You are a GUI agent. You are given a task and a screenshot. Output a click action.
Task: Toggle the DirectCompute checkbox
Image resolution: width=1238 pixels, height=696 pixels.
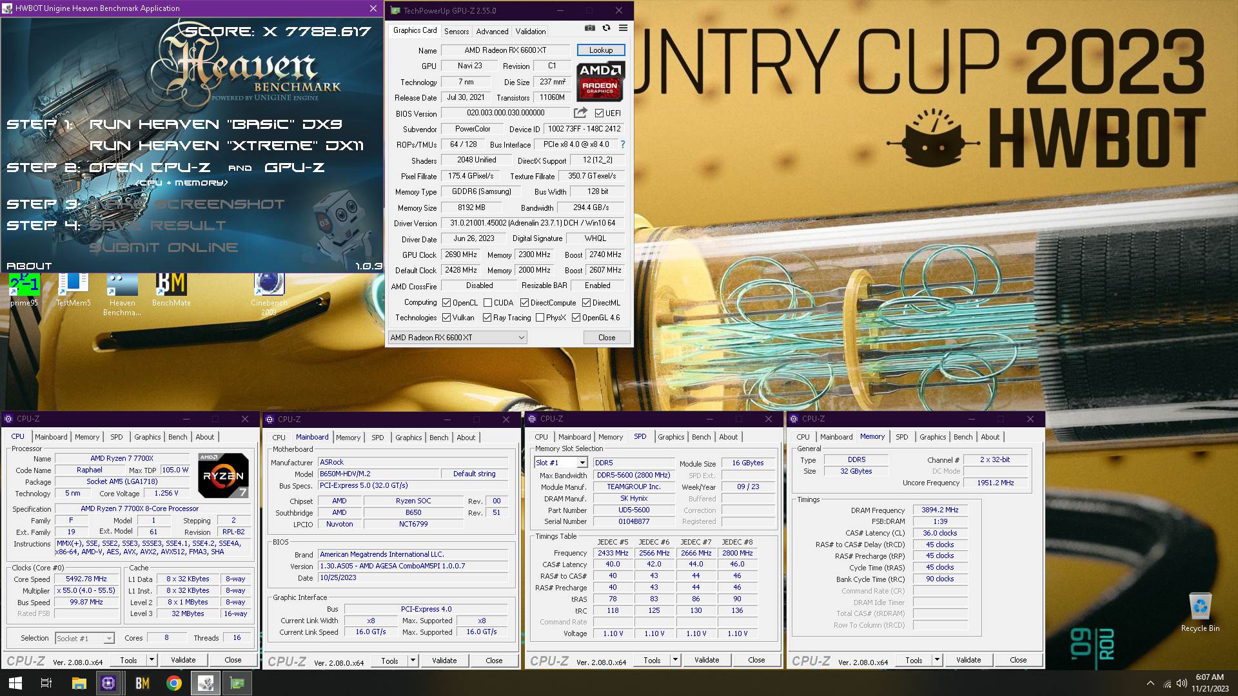click(524, 302)
